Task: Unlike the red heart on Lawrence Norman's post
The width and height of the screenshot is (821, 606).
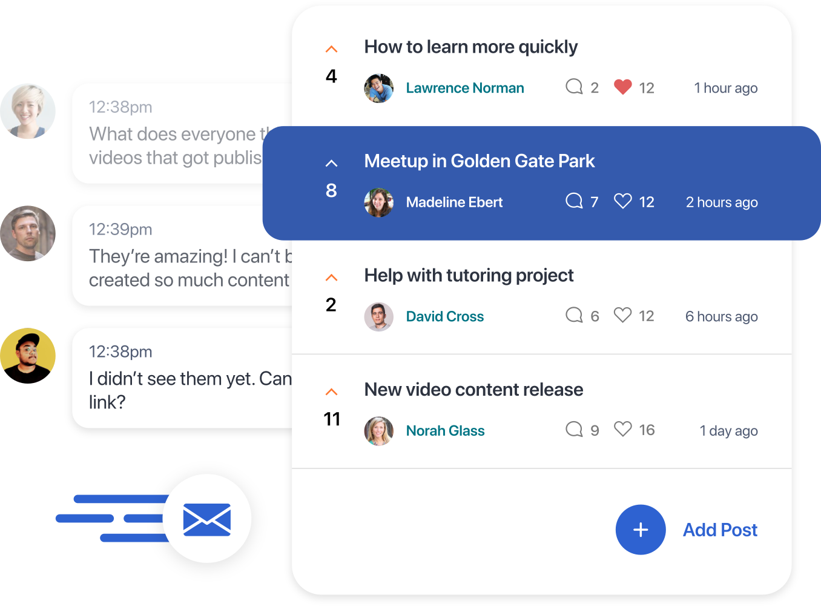Action: (x=622, y=87)
